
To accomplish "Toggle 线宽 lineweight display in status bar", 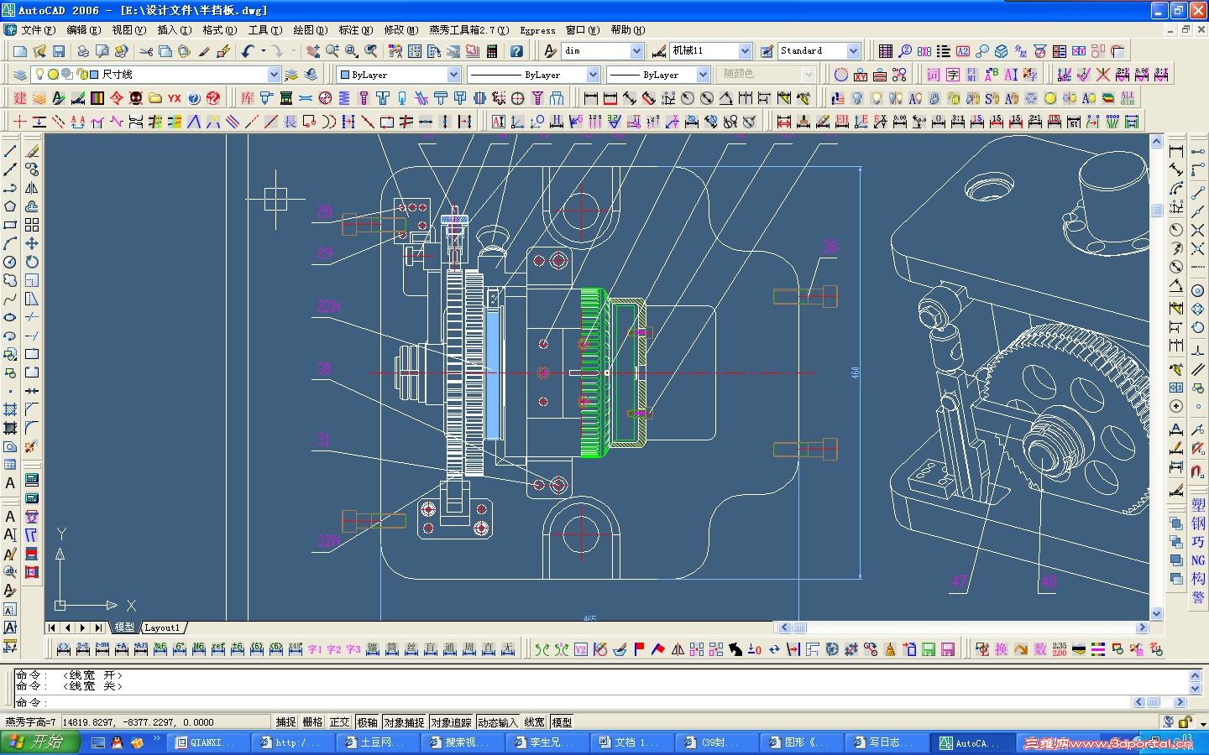I will click(535, 722).
